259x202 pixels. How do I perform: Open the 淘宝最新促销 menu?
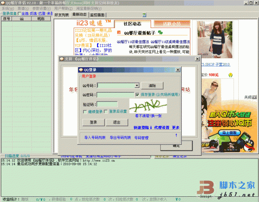pos(89,8)
